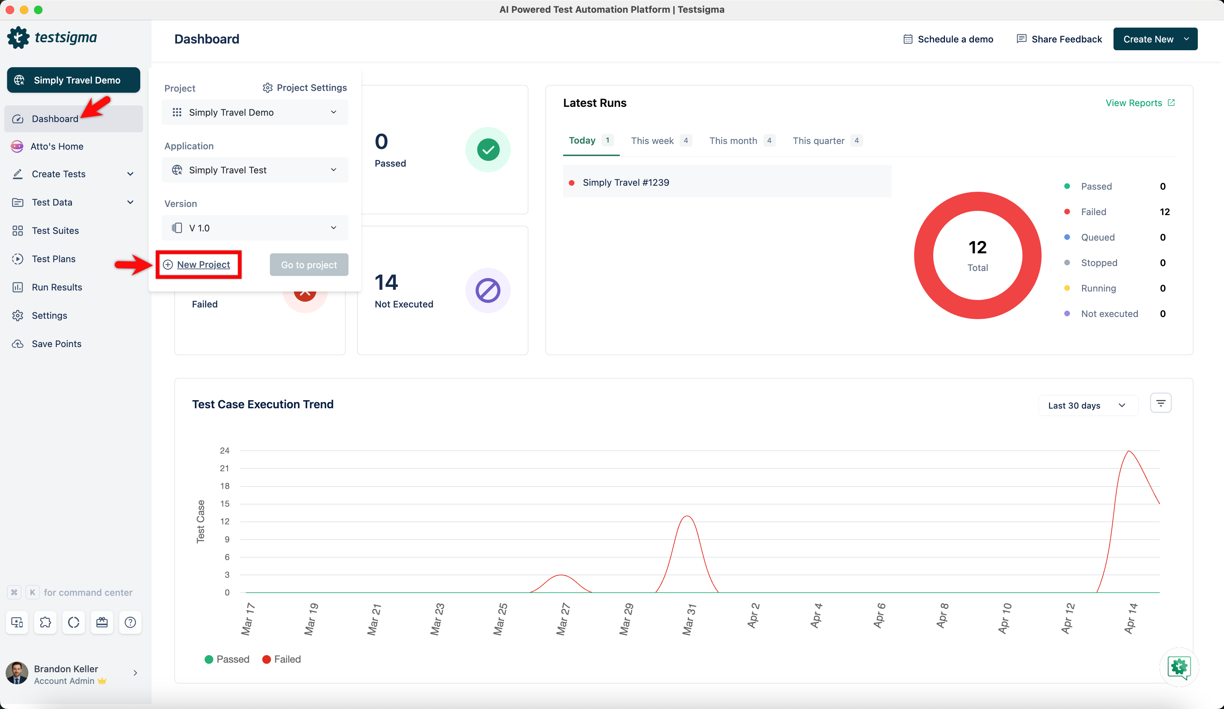Expand the Simply Travel Demo project dropdown

[255, 112]
